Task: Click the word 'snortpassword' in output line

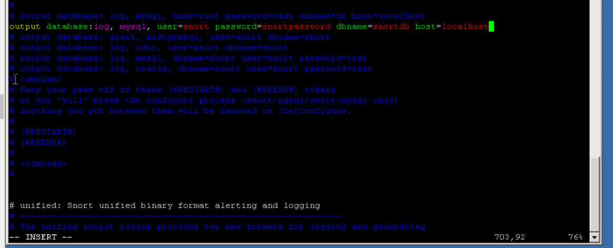Action: [296, 27]
